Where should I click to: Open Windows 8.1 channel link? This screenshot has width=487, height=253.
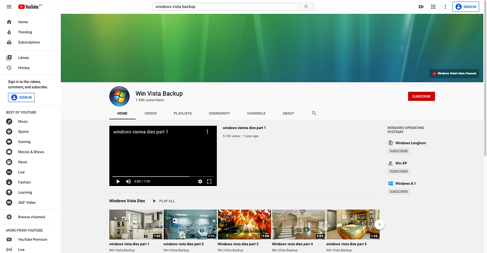406,184
